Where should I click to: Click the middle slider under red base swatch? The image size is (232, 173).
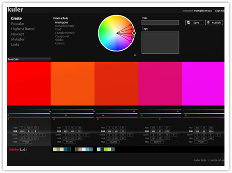coord(29,114)
